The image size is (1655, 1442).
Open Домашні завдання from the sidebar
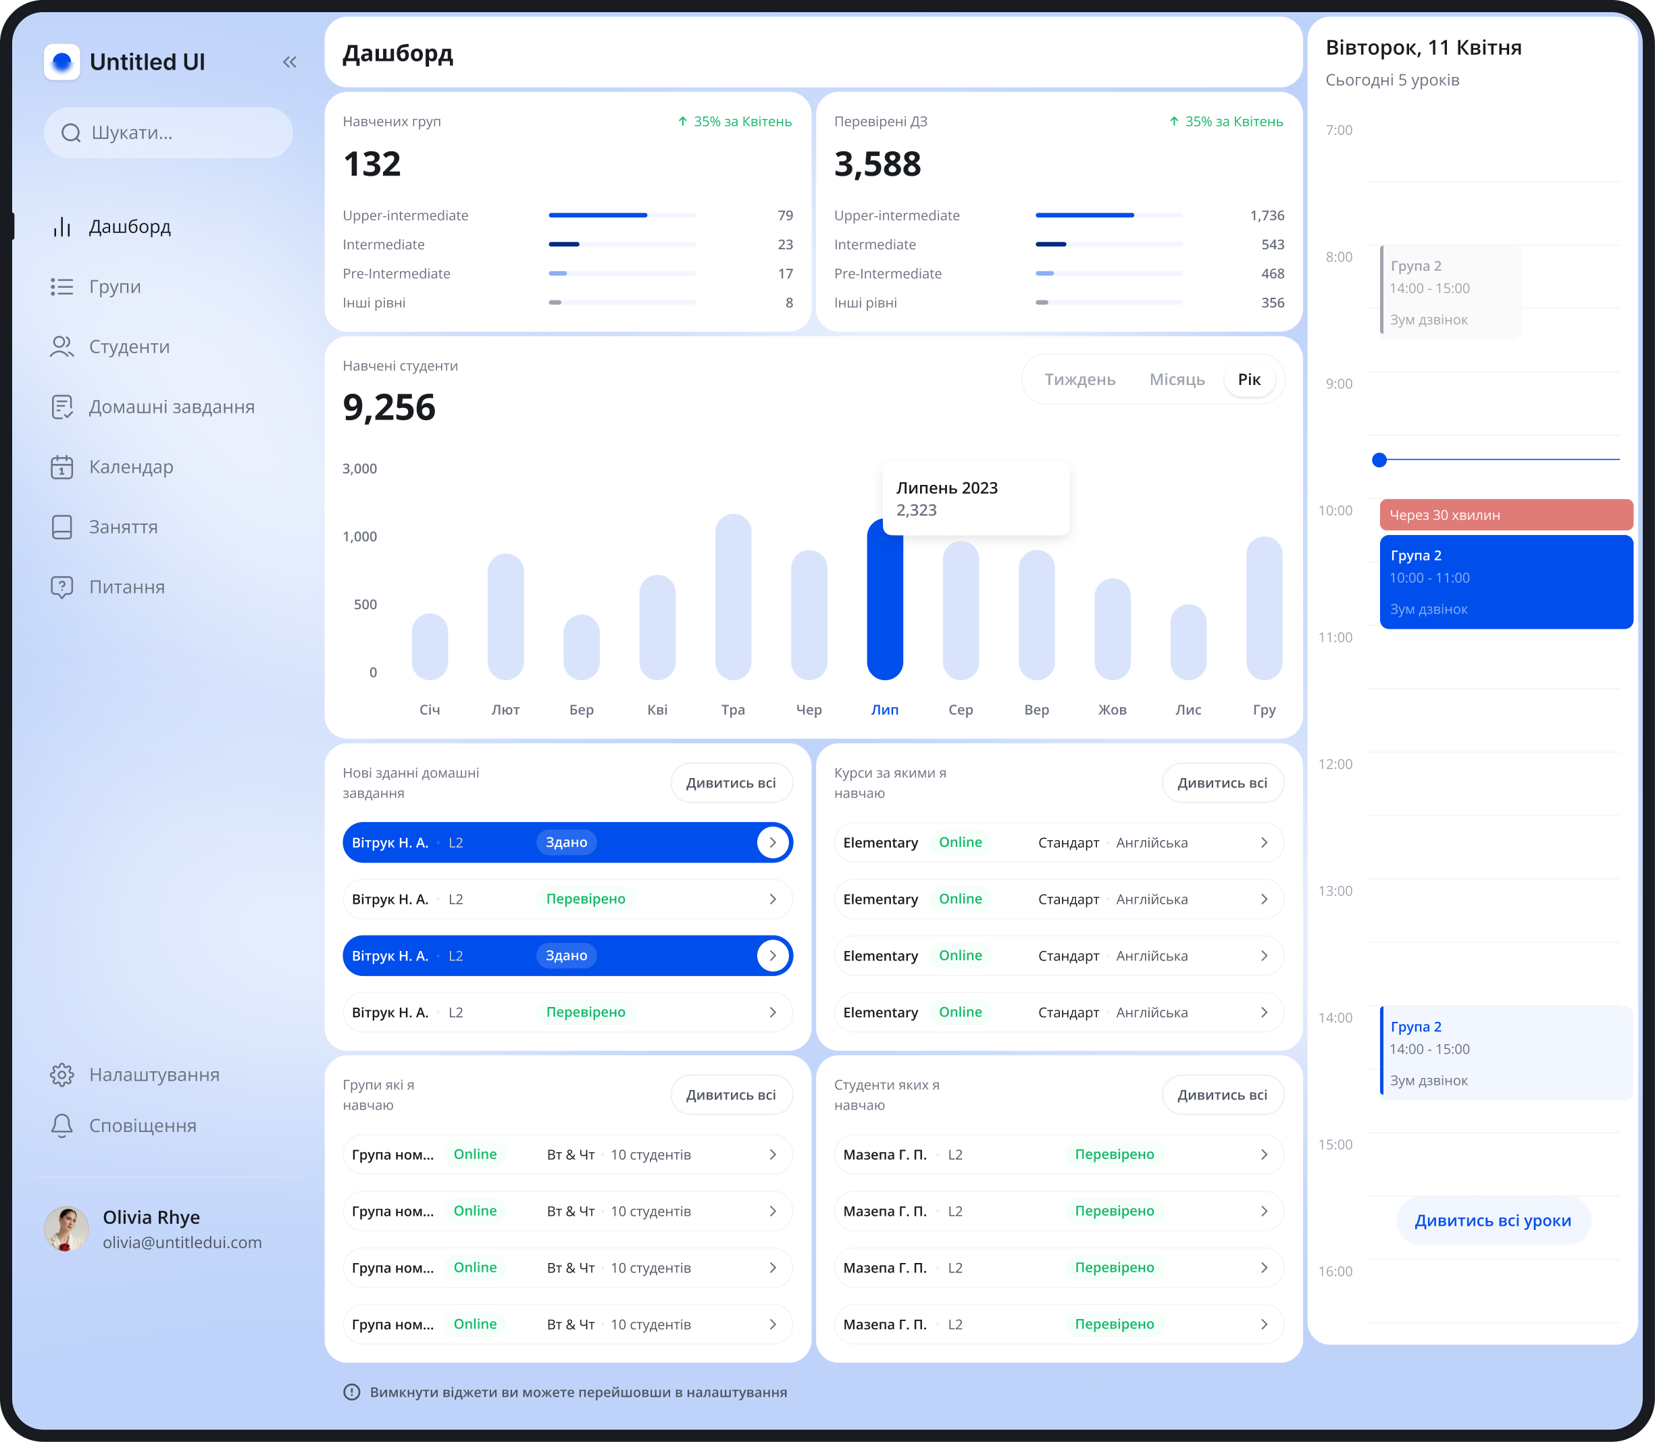click(x=171, y=407)
